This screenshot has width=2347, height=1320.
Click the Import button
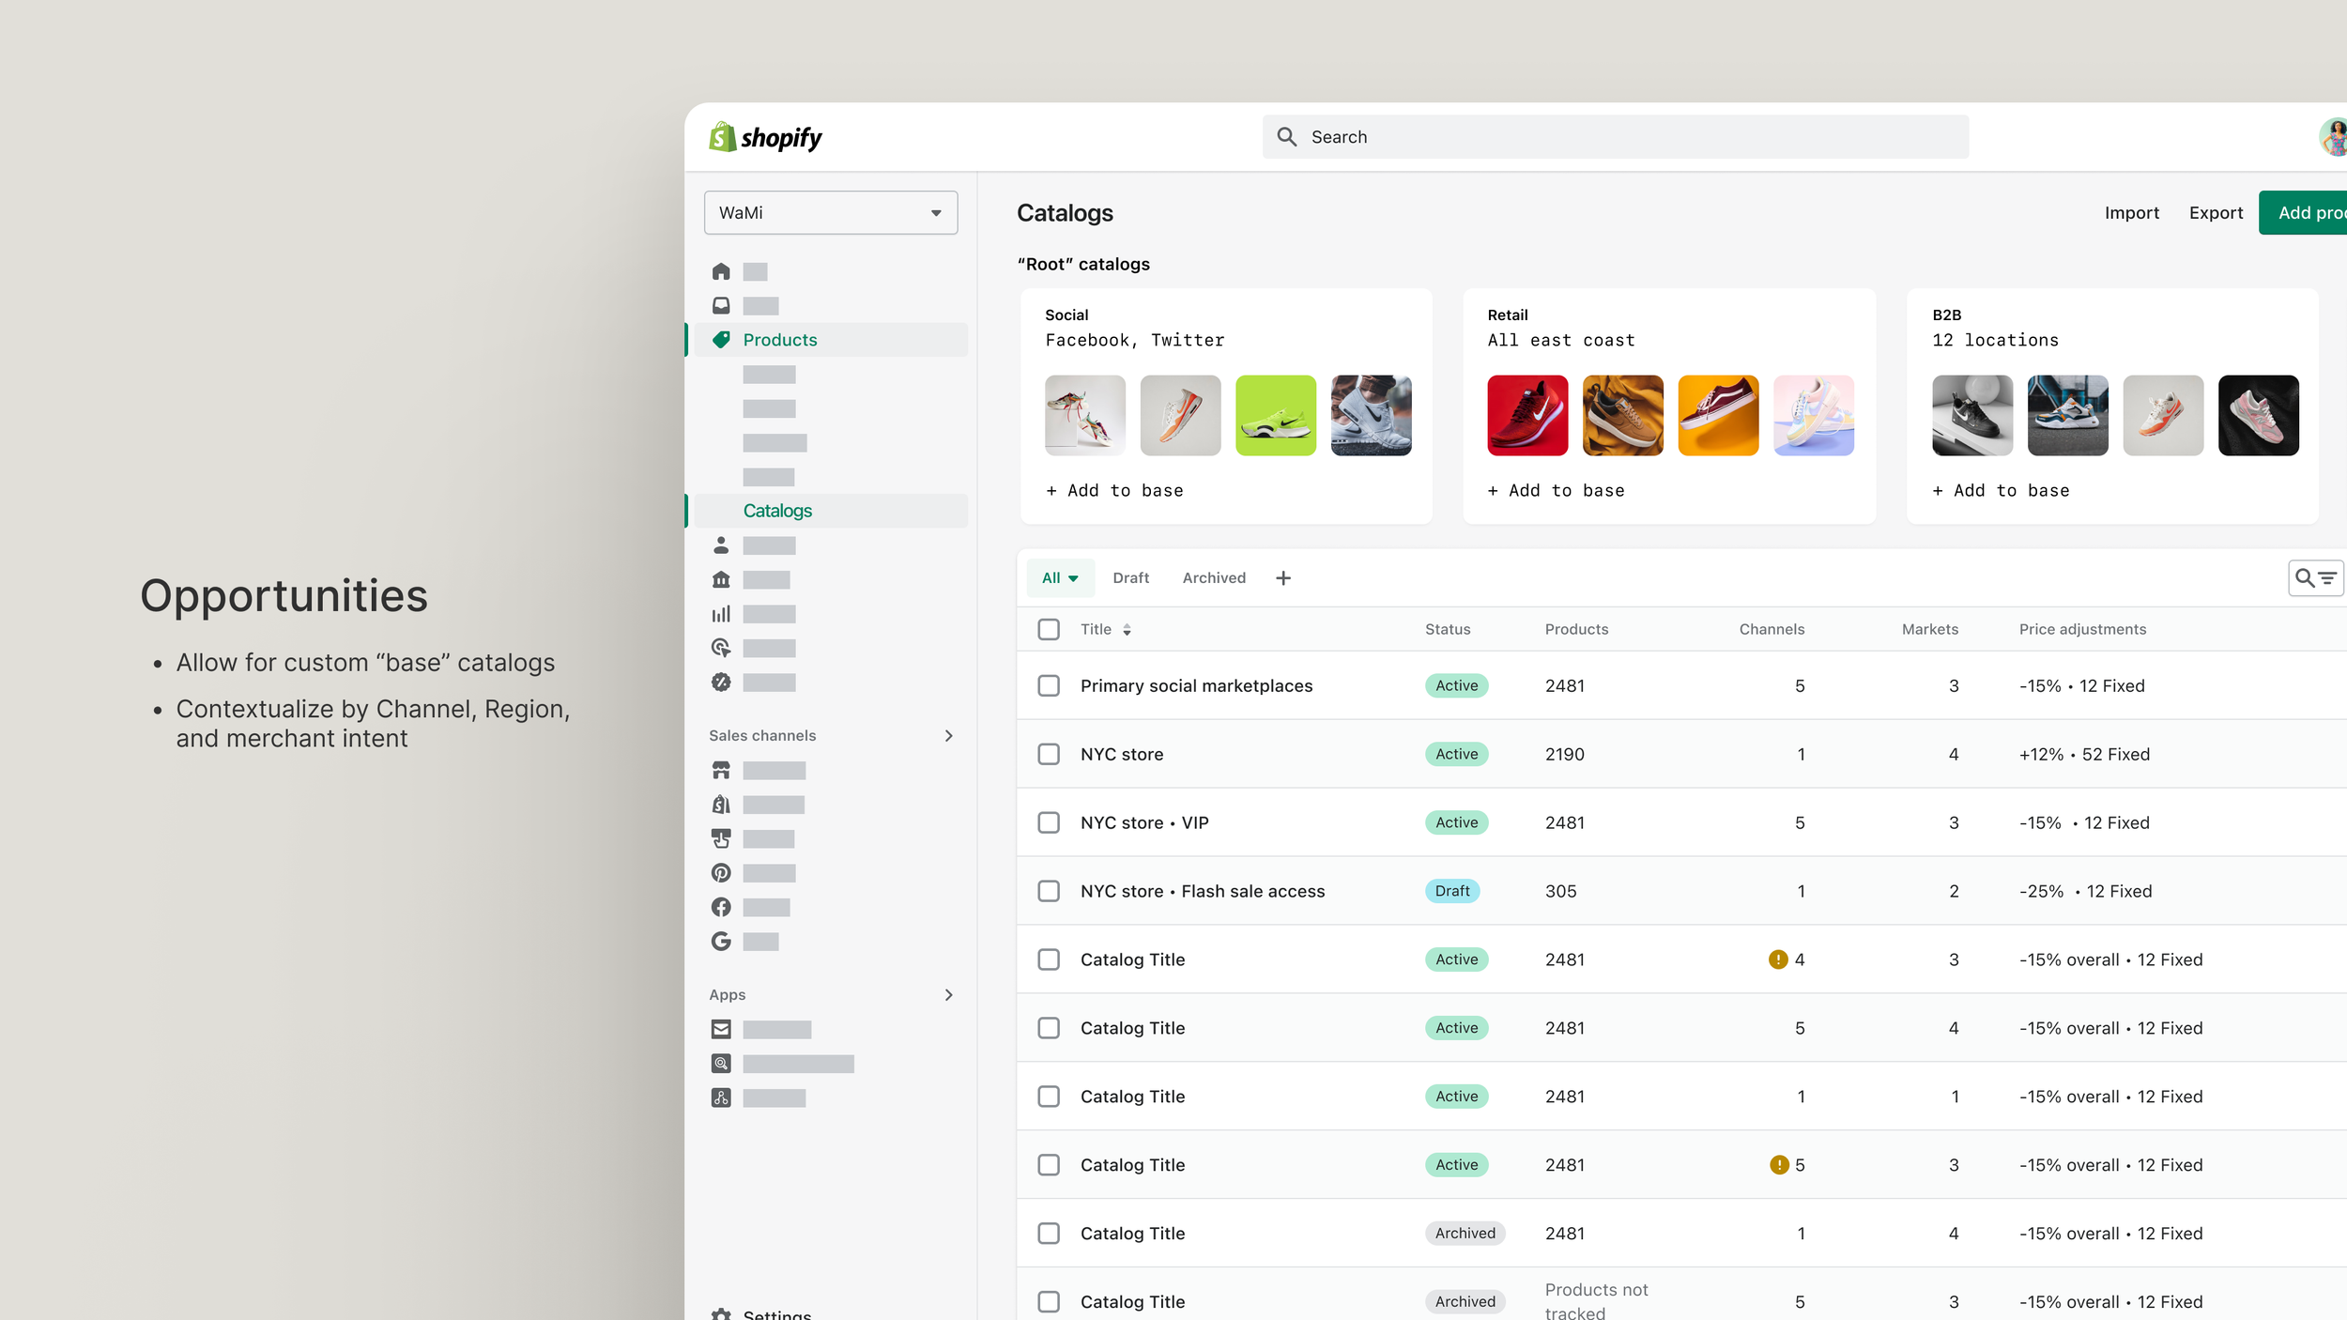[2131, 213]
